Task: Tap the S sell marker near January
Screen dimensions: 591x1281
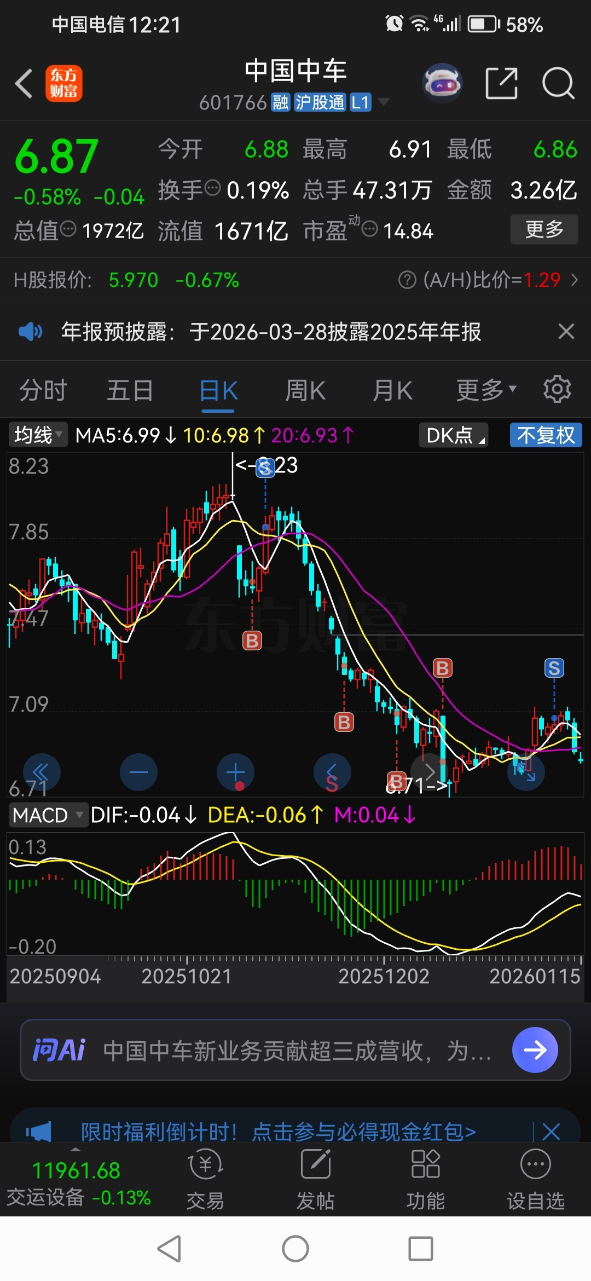Action: tap(554, 668)
